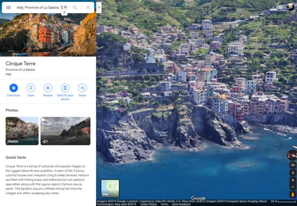Zoom out of the map
The height and width of the screenshot is (206, 297).
pyautogui.click(x=293, y=187)
